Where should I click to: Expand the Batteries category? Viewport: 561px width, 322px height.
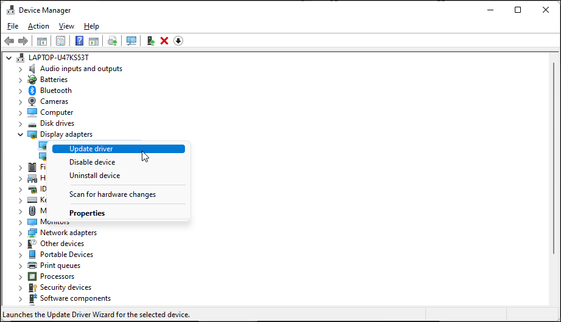click(21, 80)
